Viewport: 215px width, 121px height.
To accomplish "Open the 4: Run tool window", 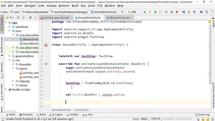I will (88, 115).
